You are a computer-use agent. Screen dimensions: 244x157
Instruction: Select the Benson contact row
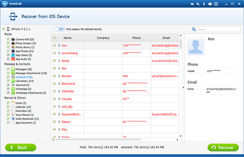(115, 76)
